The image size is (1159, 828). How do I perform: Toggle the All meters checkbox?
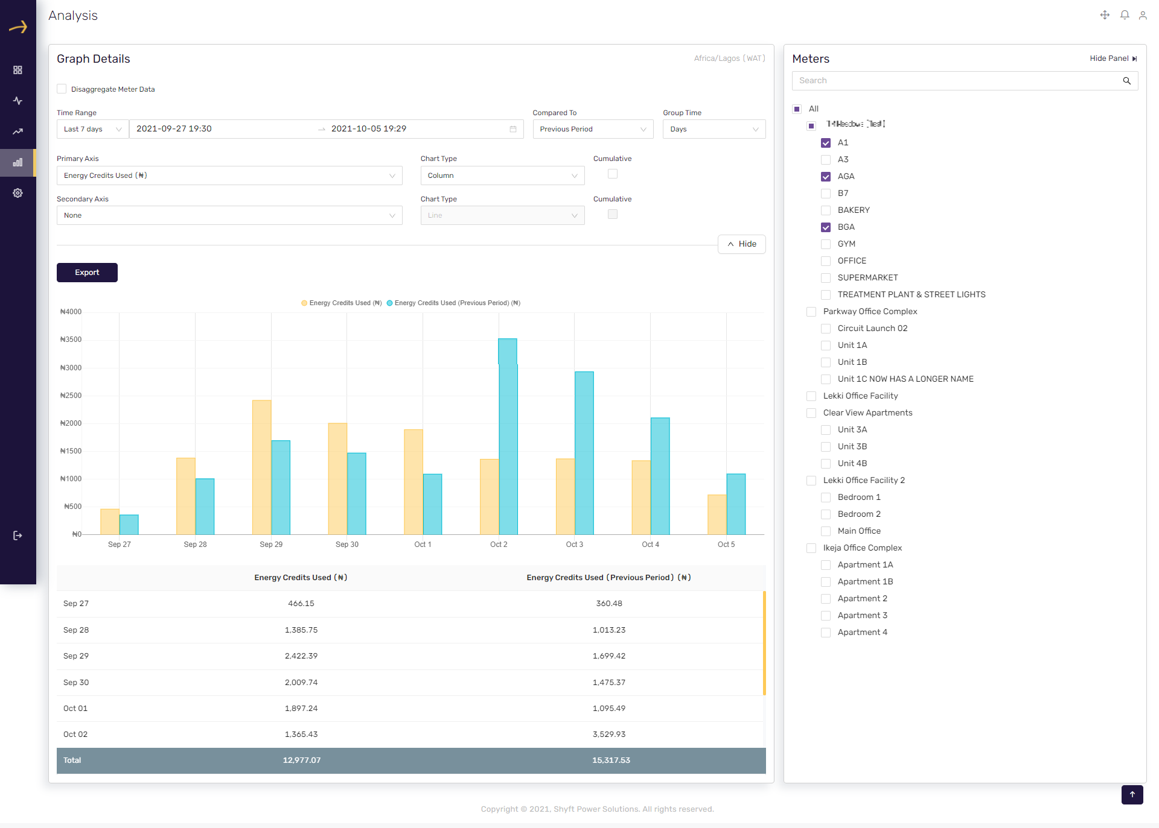pos(797,109)
